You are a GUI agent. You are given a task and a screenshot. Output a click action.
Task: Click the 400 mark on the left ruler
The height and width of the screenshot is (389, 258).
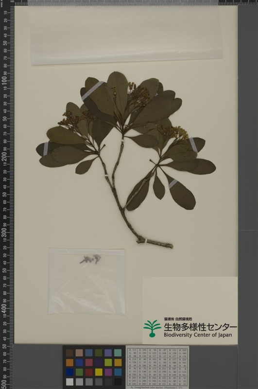(x=4, y=308)
